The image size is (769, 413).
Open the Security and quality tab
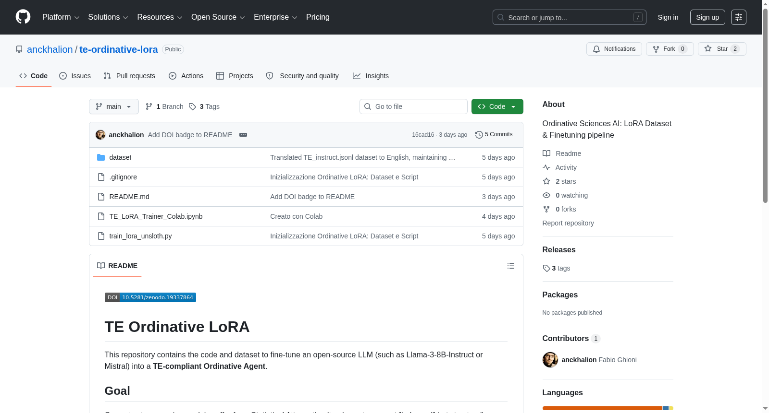click(302, 76)
